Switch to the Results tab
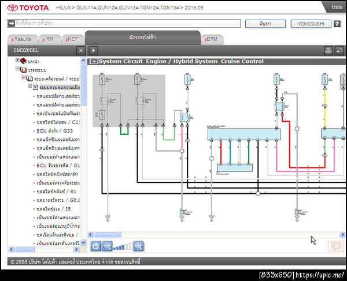 click(23, 39)
